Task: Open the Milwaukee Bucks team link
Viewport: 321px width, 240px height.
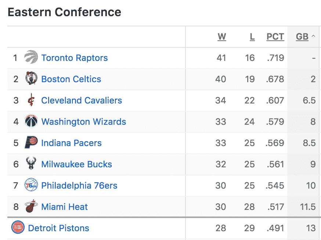Action: click(x=76, y=164)
